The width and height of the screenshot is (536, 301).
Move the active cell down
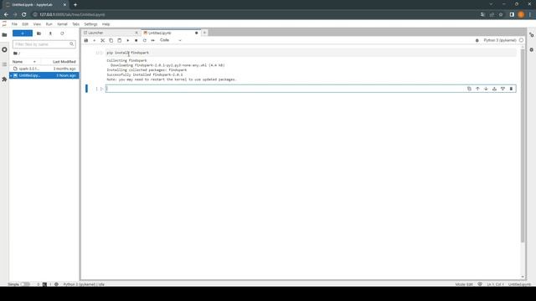click(x=486, y=89)
